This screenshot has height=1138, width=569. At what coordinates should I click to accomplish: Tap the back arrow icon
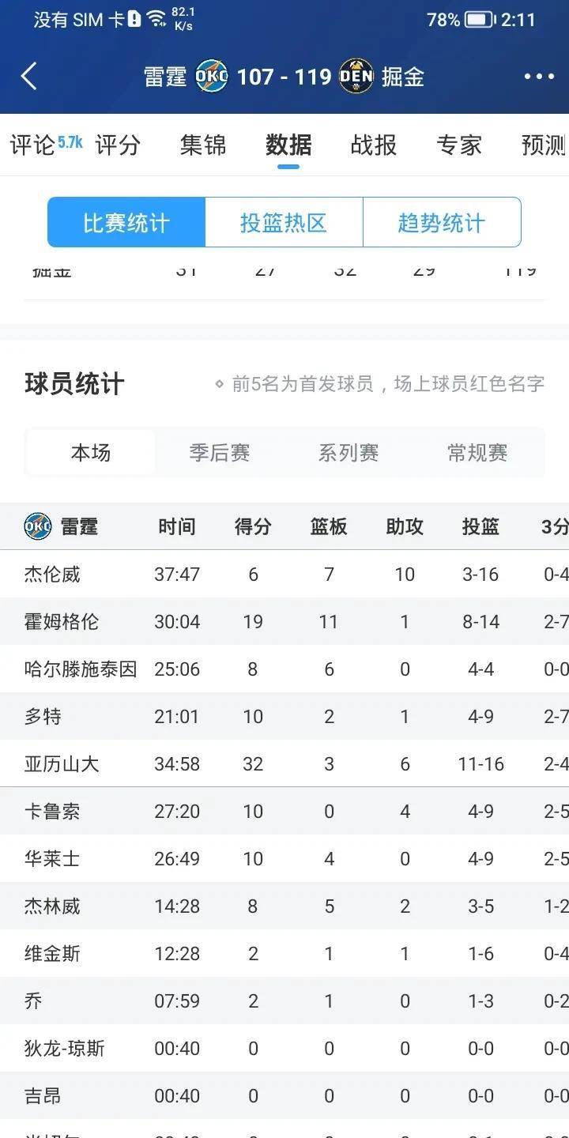tap(29, 77)
